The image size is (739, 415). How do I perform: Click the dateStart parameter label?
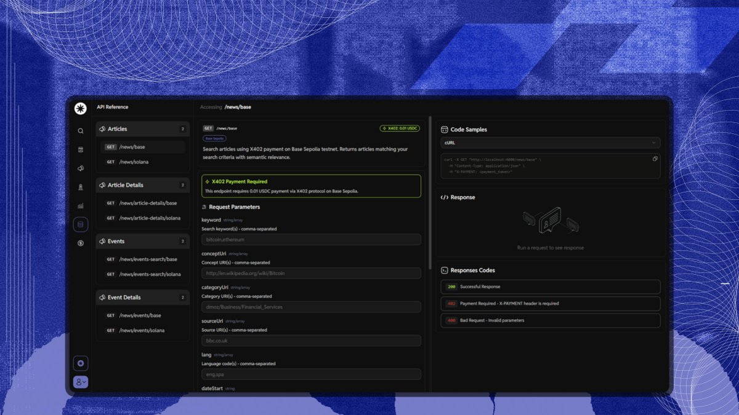[x=212, y=389]
